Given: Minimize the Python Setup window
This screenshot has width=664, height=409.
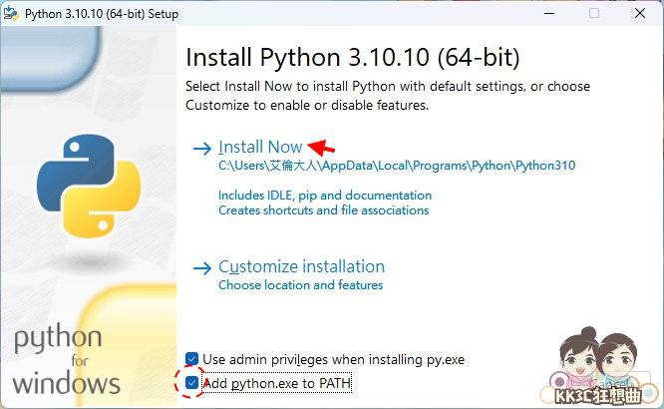Looking at the screenshot, I should pos(546,13).
